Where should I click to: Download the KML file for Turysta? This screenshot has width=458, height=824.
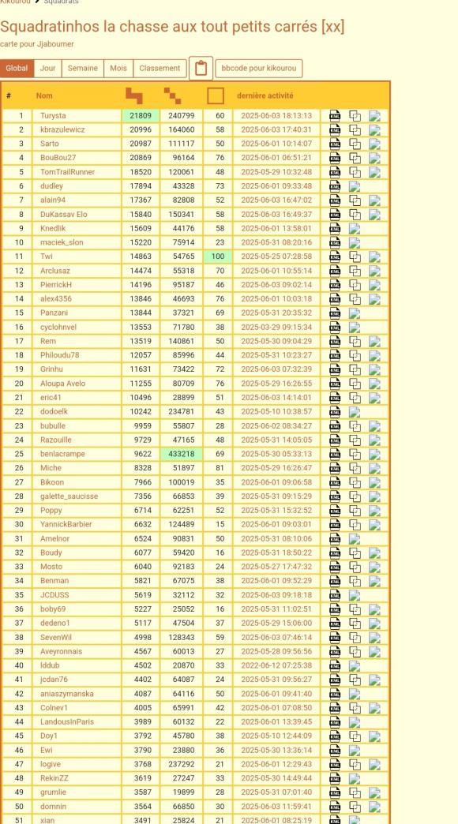tap(335, 115)
